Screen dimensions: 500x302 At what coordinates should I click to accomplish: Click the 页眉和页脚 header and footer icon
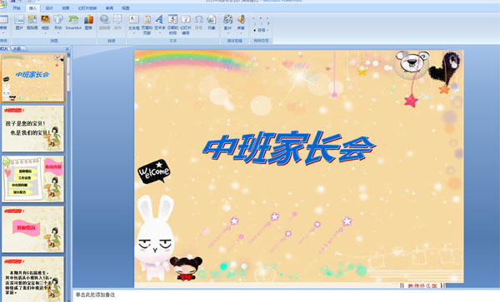147,24
